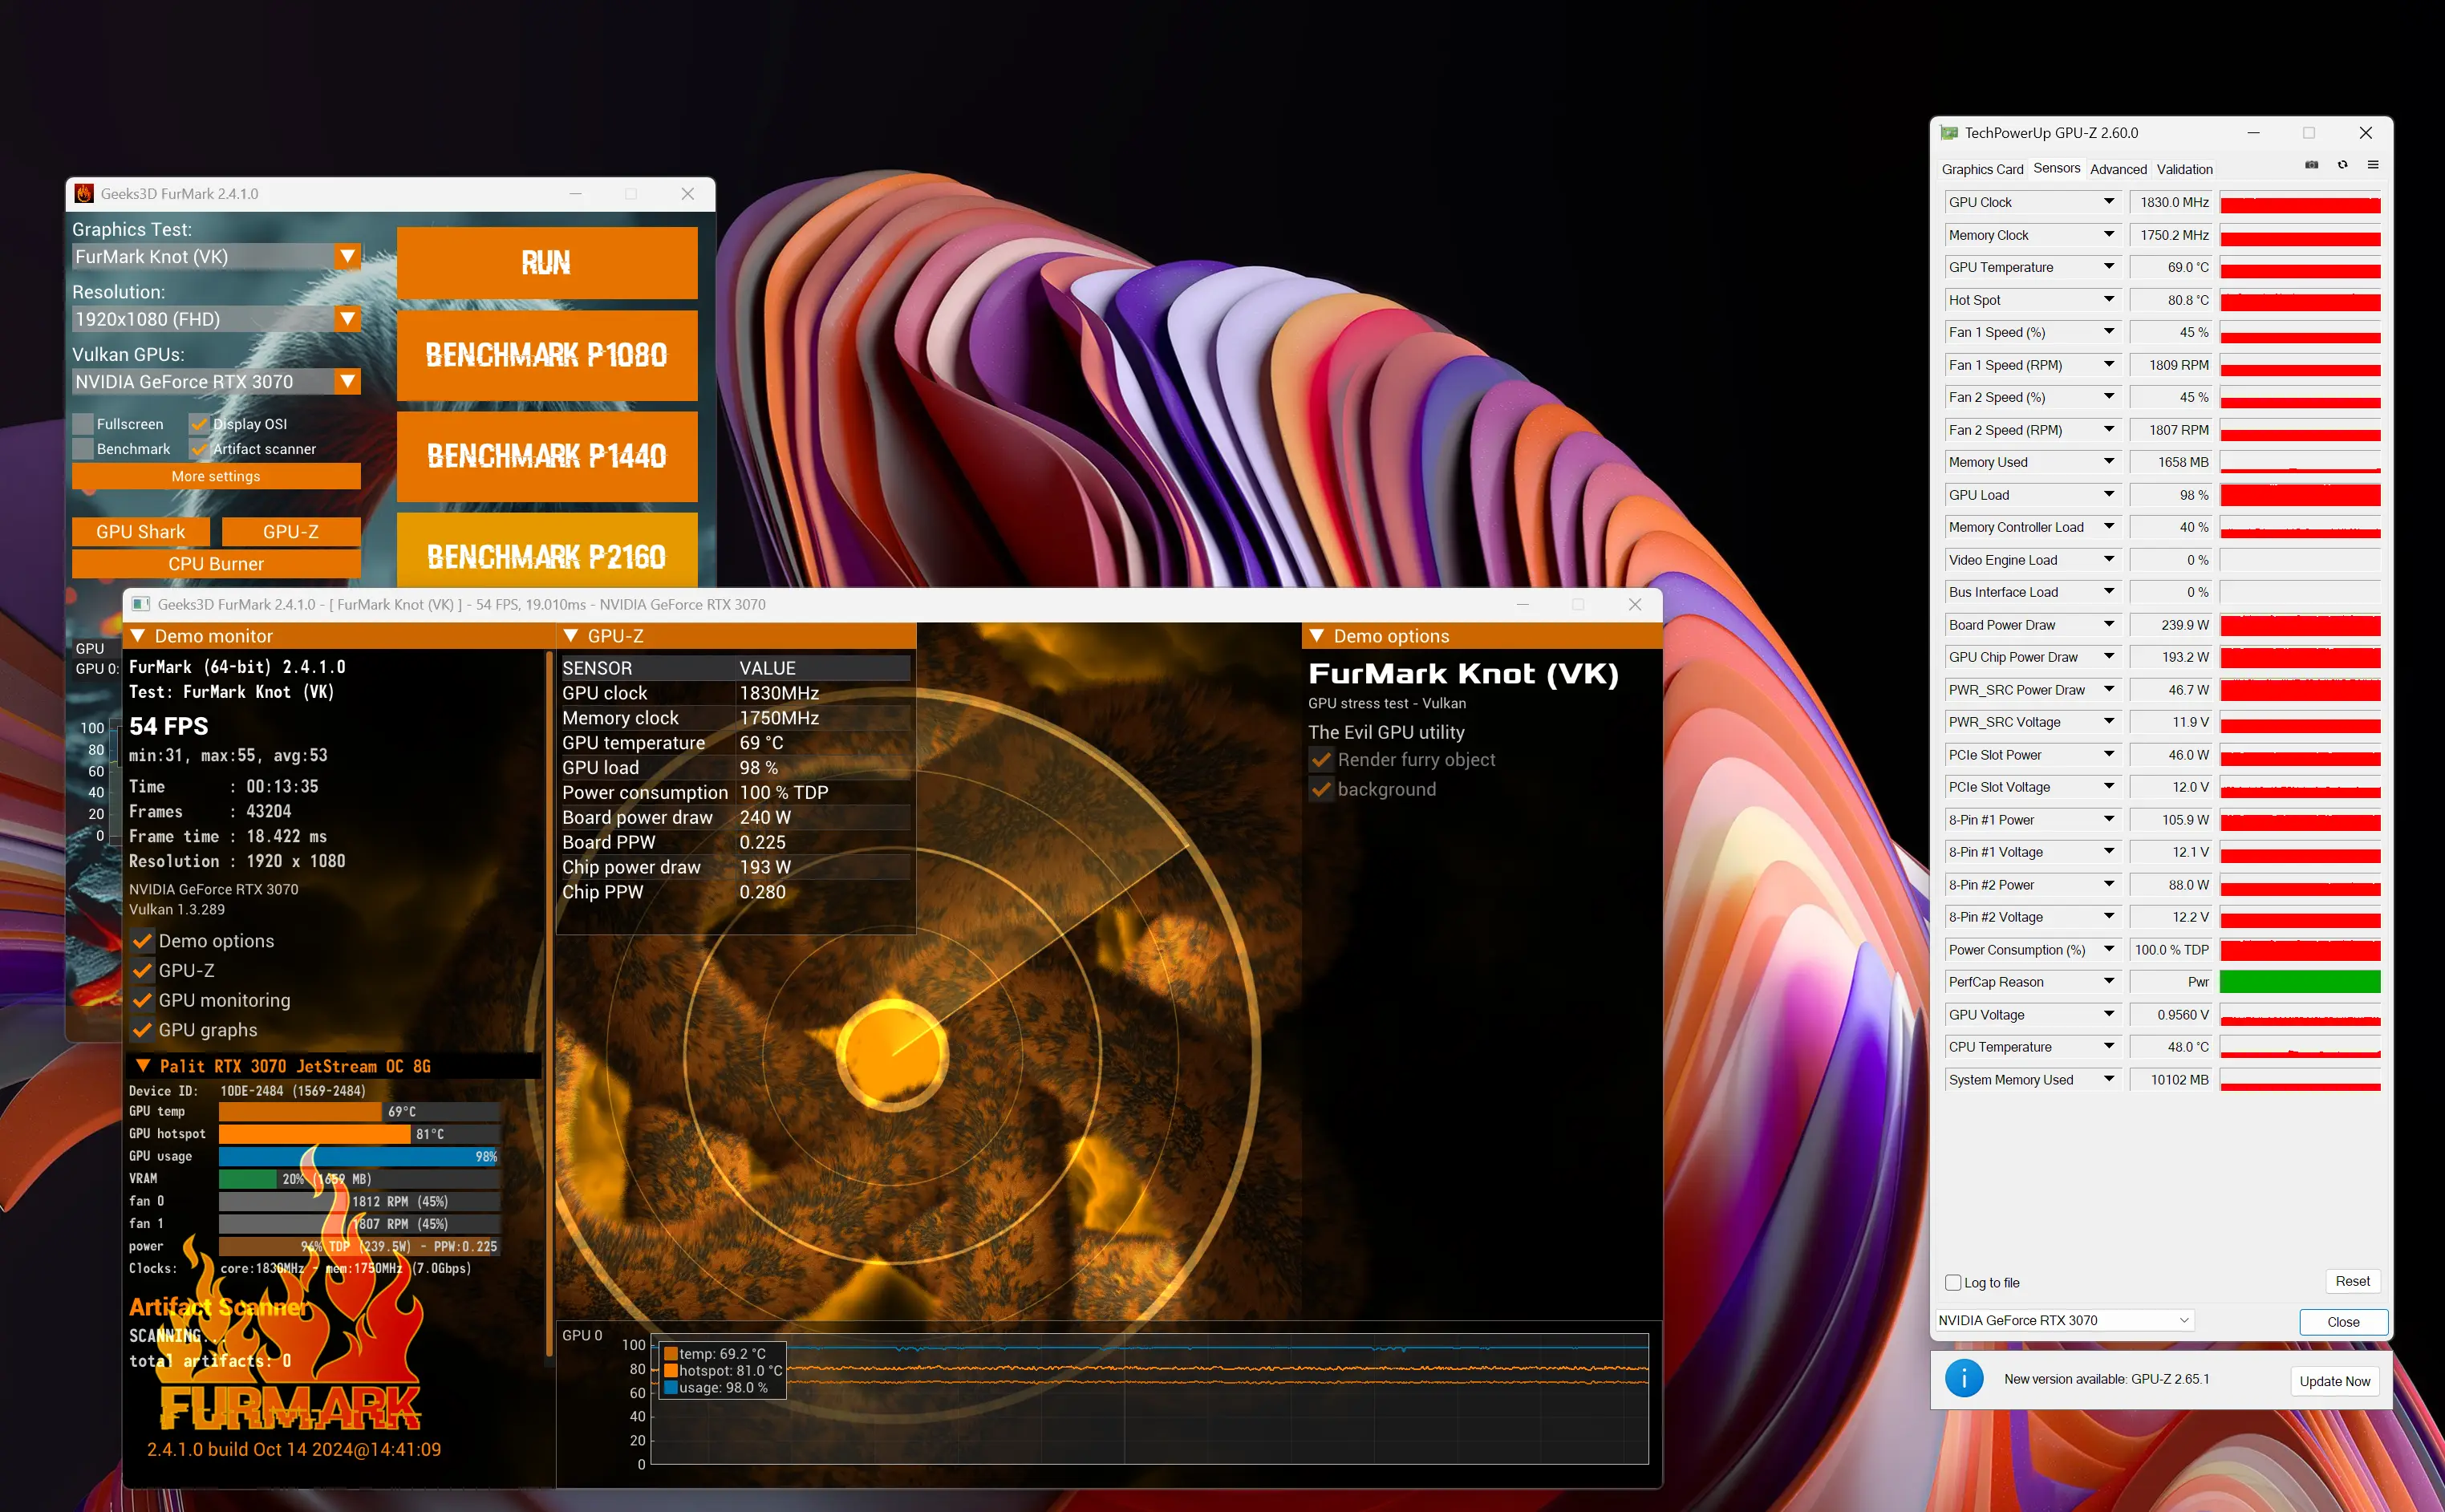Click the RUN button
Screen dimensions: 2445x1512
(x=547, y=263)
